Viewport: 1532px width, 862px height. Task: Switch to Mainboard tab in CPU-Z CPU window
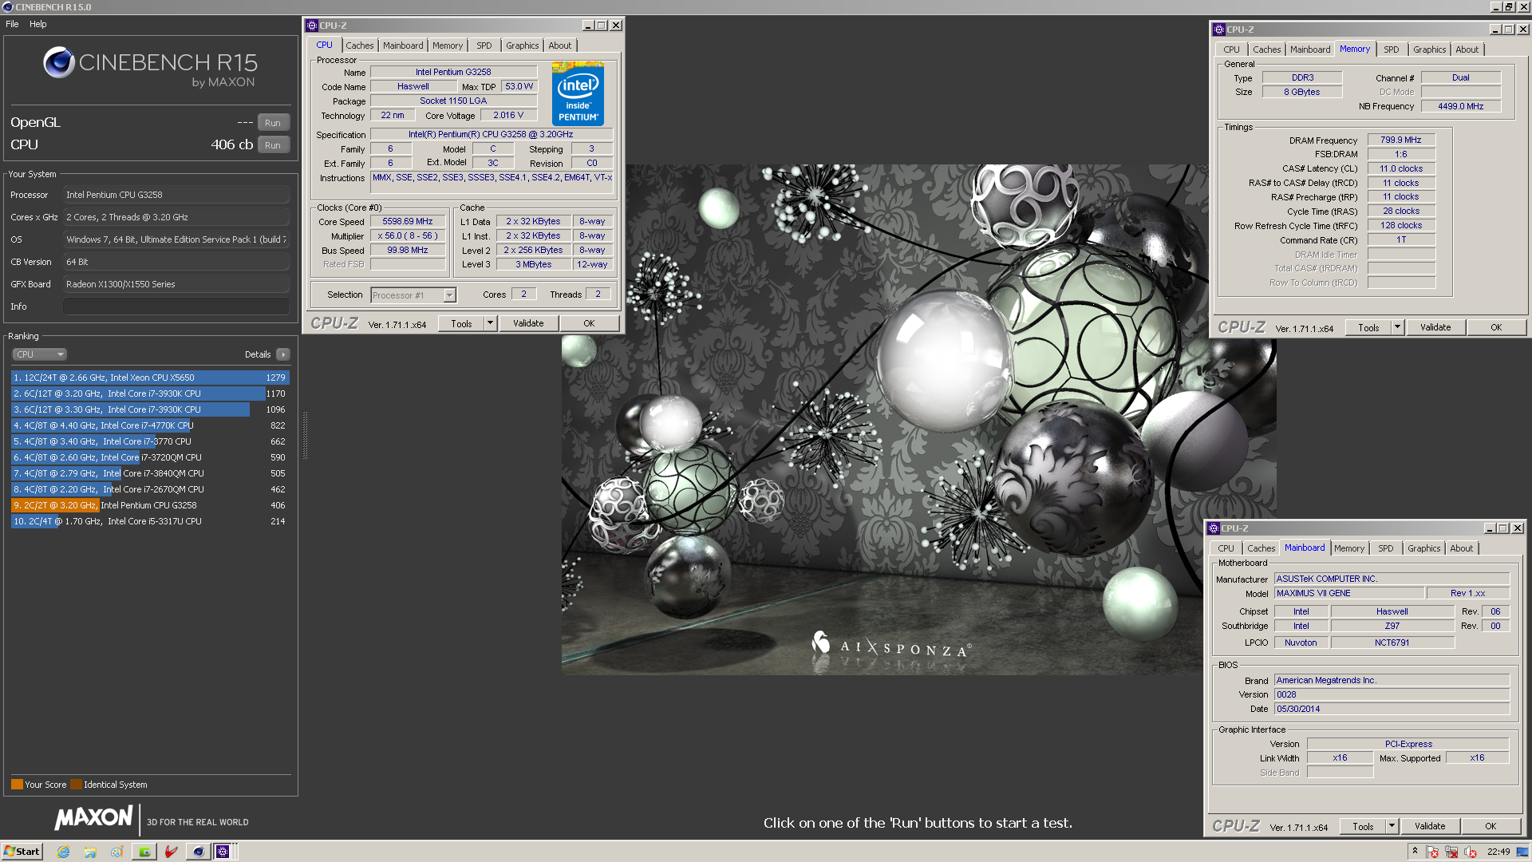tap(403, 45)
